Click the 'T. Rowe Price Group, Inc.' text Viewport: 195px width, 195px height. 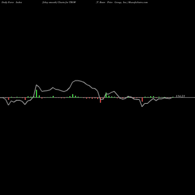pos(112,2)
